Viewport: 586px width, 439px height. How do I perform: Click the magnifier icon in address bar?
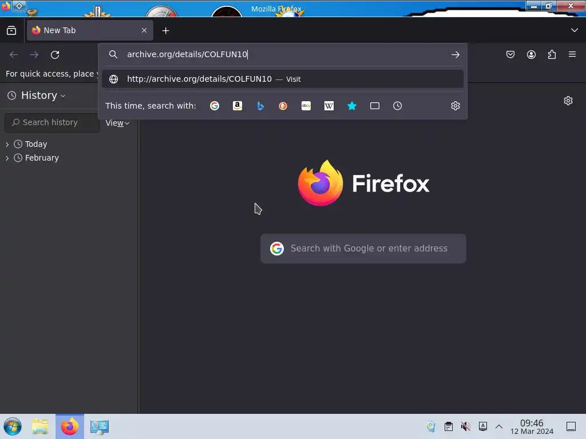tap(113, 54)
